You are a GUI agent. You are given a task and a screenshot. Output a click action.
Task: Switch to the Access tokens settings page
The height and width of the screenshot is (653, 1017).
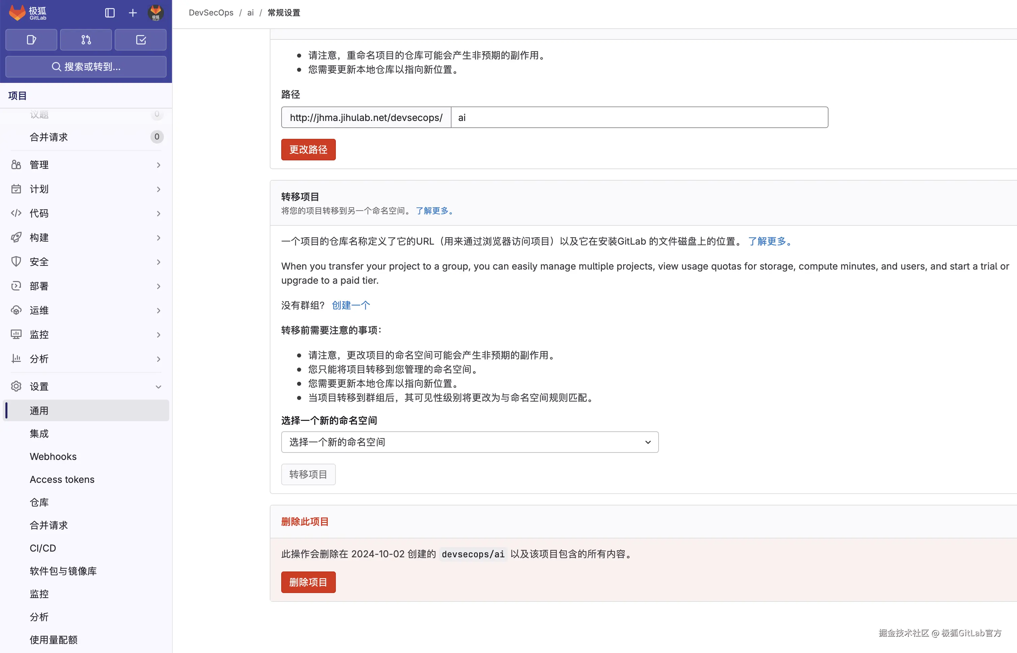pos(62,479)
